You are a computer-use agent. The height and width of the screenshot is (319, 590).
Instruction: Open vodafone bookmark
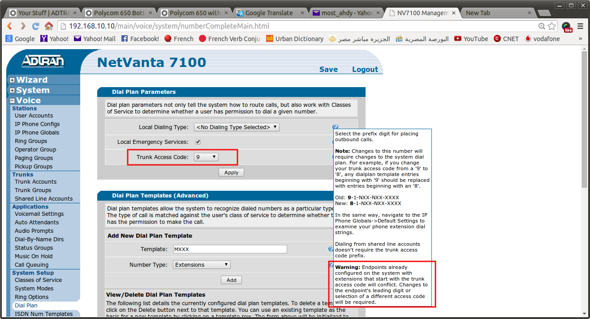(x=542, y=39)
